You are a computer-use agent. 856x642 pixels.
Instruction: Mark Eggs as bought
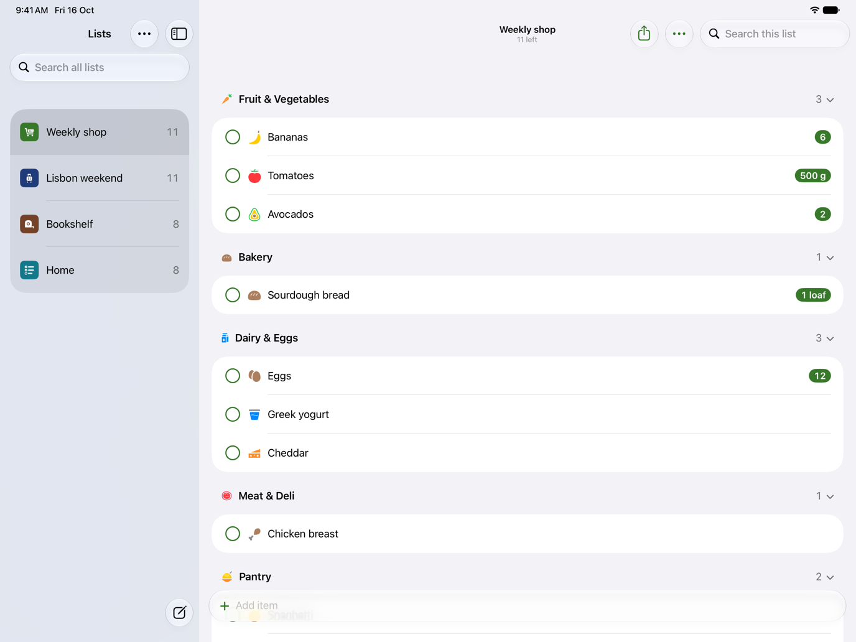pyautogui.click(x=233, y=376)
